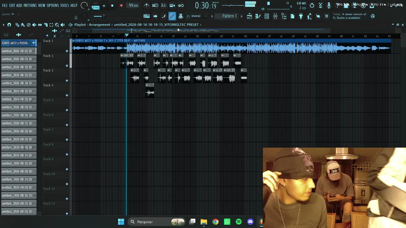Click the Track 1 header label
Image resolution: width=406 pixels, height=228 pixels.
pyautogui.click(x=48, y=41)
